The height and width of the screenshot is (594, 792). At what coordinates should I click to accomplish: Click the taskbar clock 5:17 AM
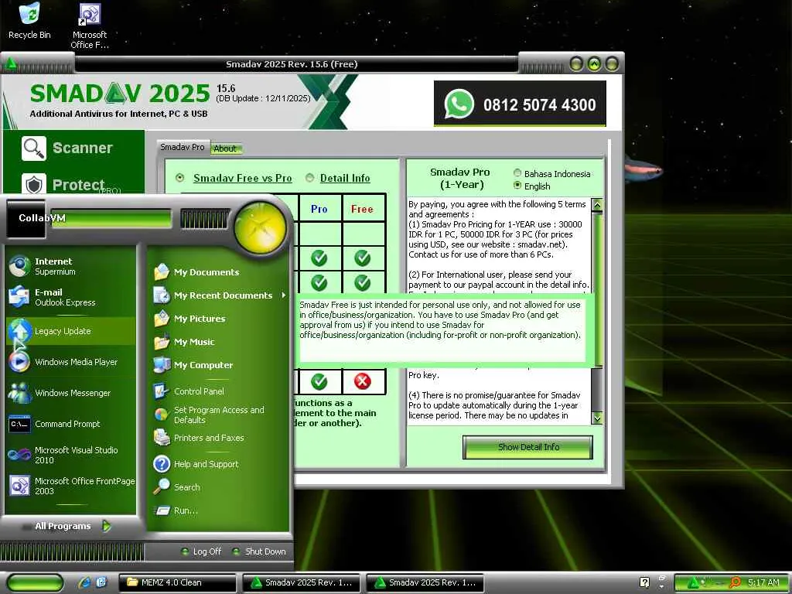(x=763, y=582)
